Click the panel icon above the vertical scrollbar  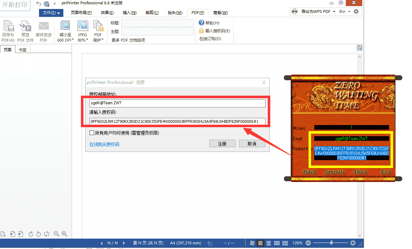tap(359, 48)
